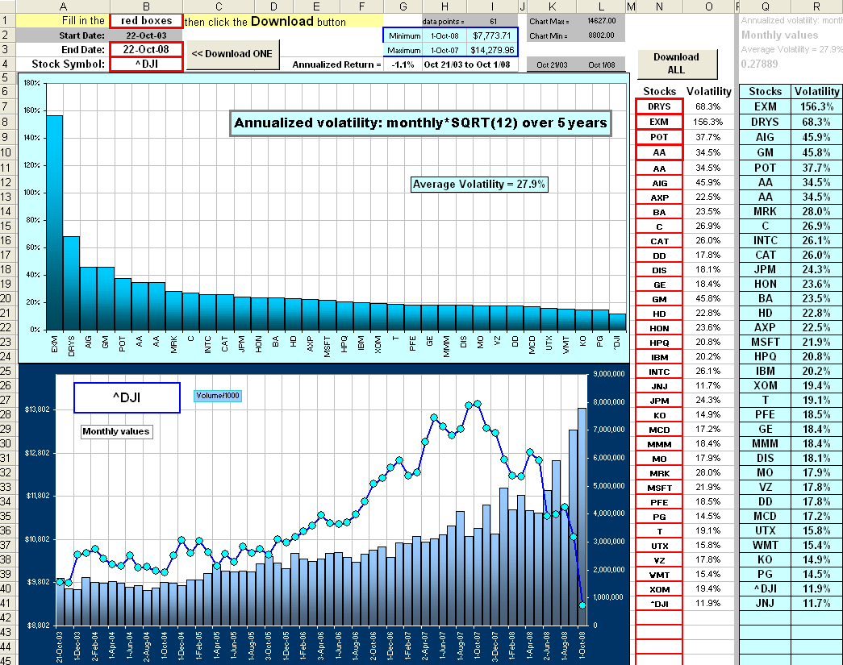Select the Minimum value $7,773.71
The height and width of the screenshot is (665, 843).
tap(492, 36)
